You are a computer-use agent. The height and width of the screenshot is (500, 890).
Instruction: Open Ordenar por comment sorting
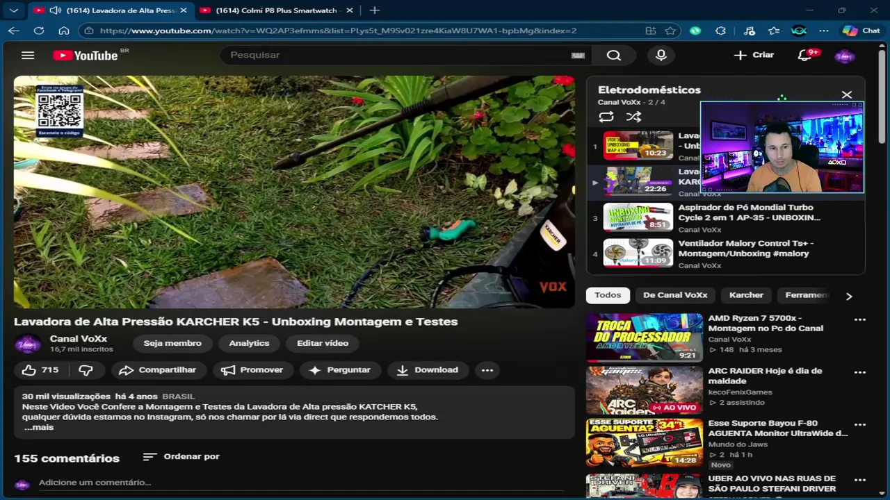coord(181,457)
